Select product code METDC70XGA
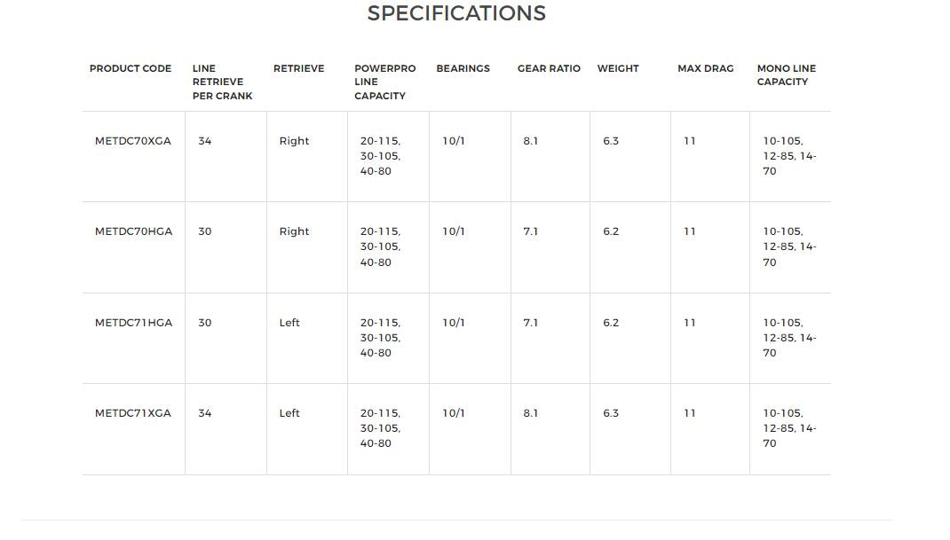 pos(133,141)
